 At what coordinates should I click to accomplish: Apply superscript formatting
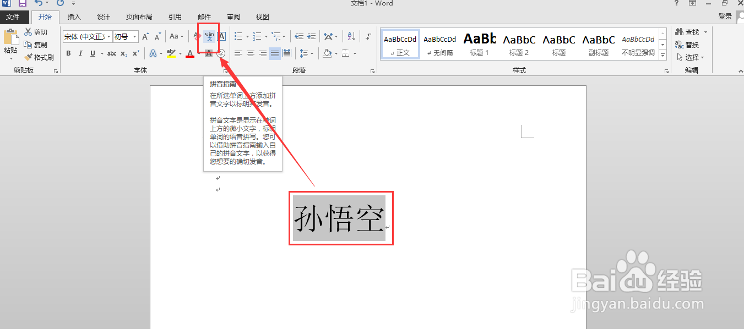click(135, 53)
